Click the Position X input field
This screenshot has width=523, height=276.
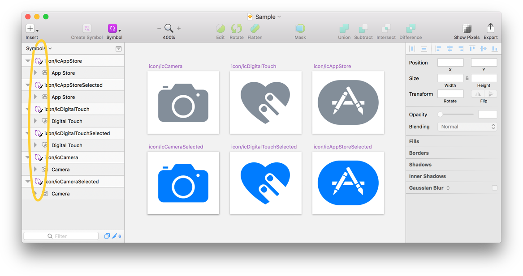pos(450,62)
